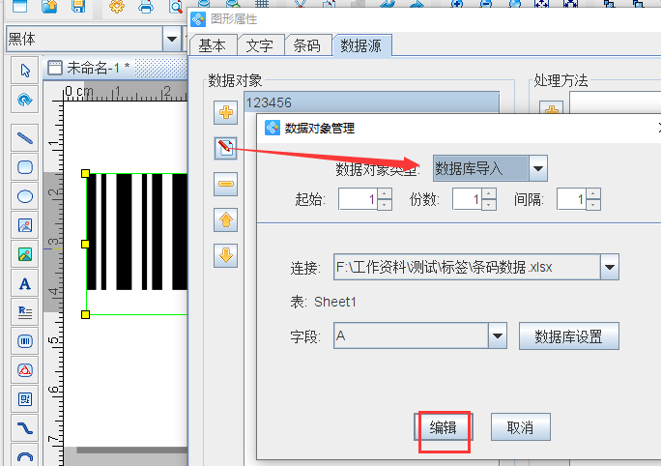Select the ellipse shape tool
661x466 pixels.
pos(25,196)
